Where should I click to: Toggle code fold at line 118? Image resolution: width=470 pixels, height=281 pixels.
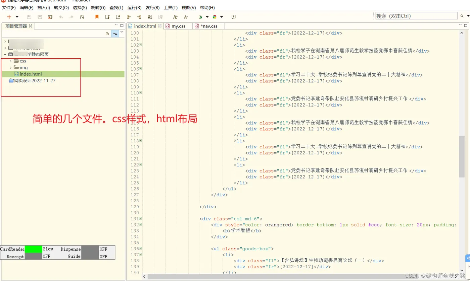(140, 141)
